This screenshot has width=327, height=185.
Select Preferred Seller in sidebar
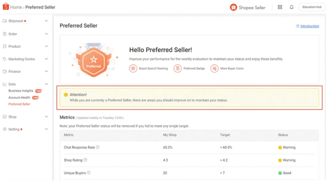(x=19, y=104)
